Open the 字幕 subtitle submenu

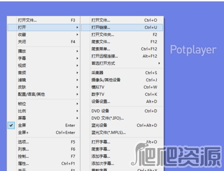(x=44, y=59)
